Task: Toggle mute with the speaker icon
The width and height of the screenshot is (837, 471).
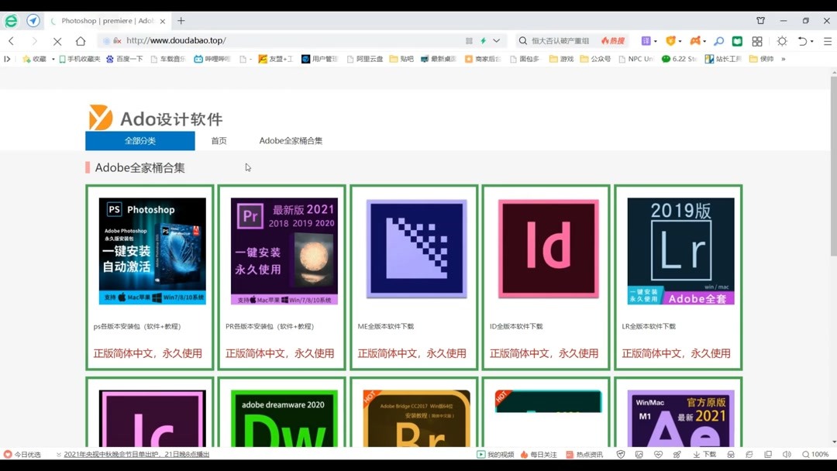Action: [x=787, y=454]
